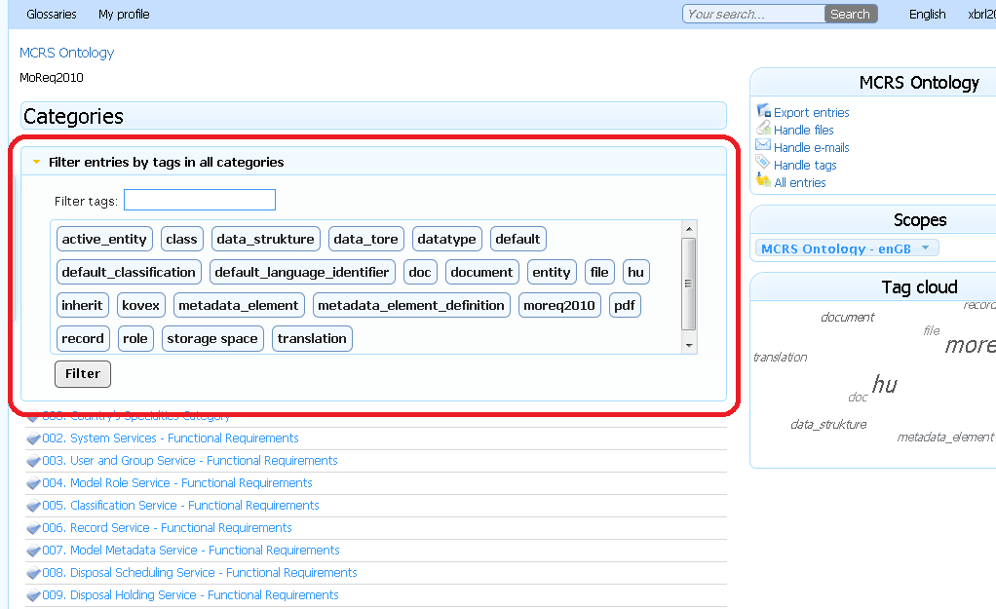Click icon beside 006. Record Service

click(34, 528)
